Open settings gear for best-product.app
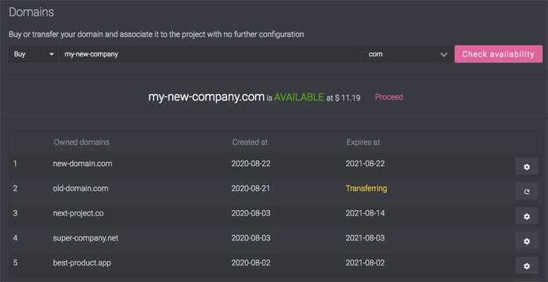548x282 pixels. (x=527, y=266)
